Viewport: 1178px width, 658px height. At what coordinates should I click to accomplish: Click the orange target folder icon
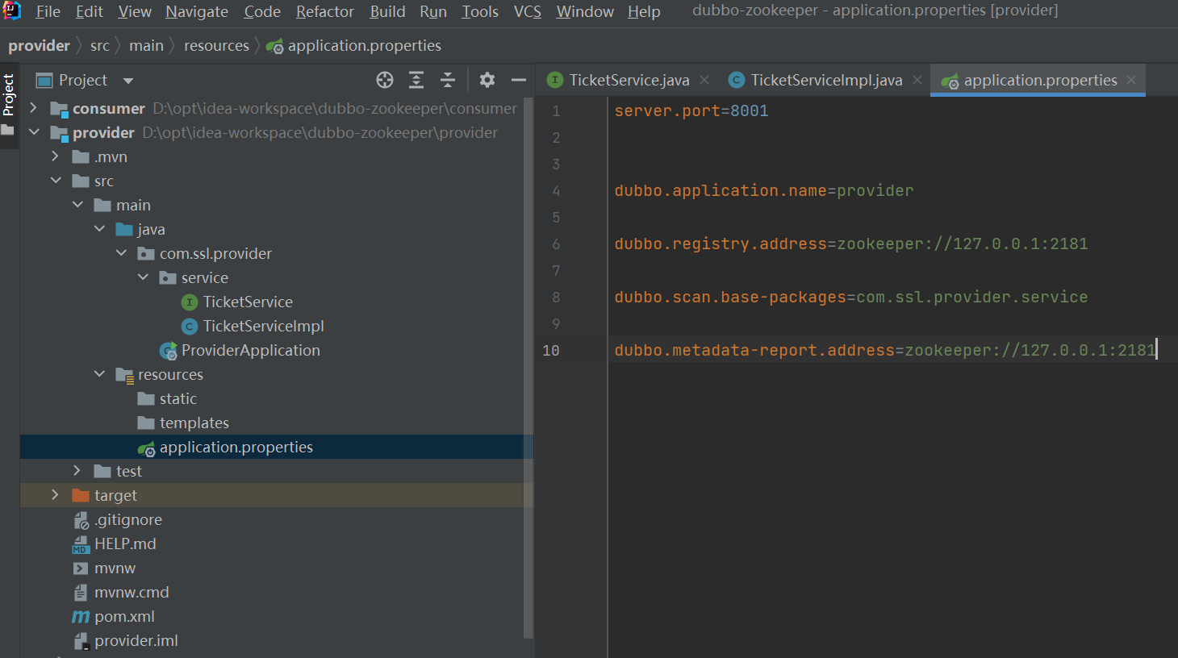point(80,495)
